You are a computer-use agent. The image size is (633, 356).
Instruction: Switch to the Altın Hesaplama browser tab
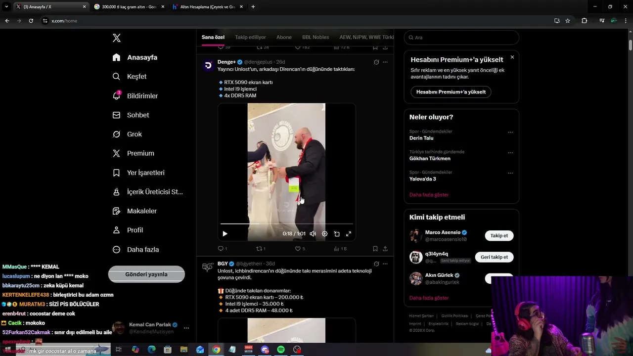(208, 7)
